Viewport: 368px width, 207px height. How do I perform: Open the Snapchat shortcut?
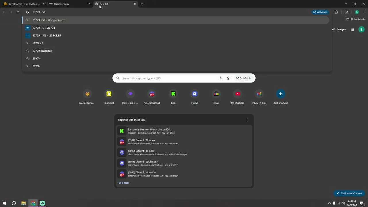coord(109,97)
